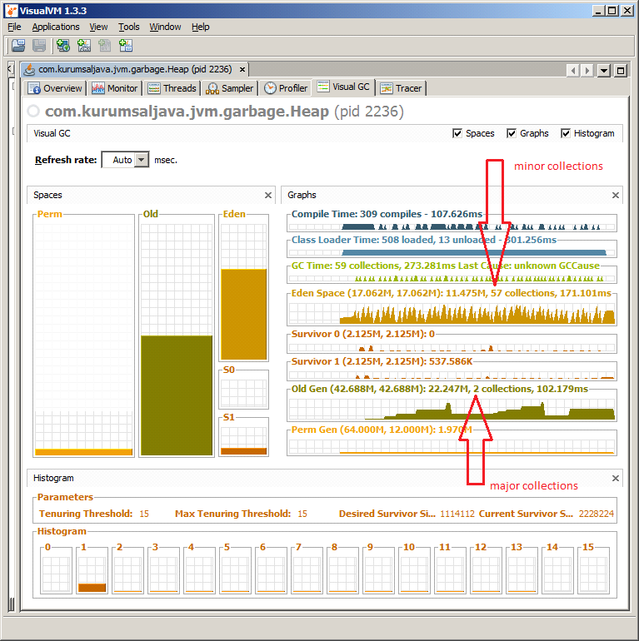Click the last green-plus toolbar icon
The width and height of the screenshot is (639, 641).
point(126,46)
